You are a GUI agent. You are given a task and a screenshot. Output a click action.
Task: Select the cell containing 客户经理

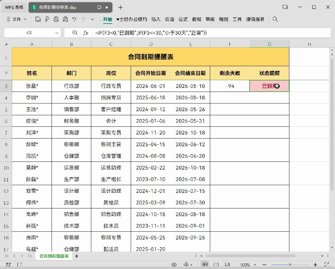tap(111, 109)
